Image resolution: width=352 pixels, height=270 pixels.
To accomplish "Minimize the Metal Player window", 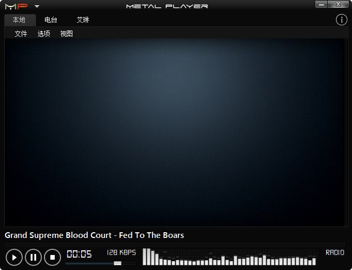I will 322,4.
